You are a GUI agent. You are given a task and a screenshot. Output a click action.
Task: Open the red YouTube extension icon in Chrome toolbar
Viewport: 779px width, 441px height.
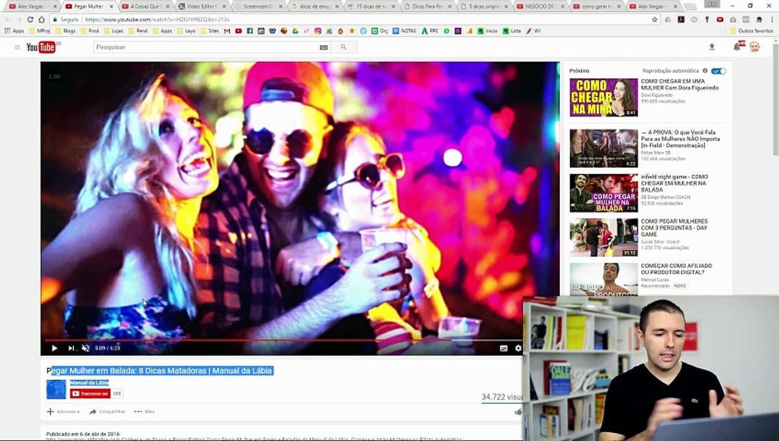(x=720, y=20)
